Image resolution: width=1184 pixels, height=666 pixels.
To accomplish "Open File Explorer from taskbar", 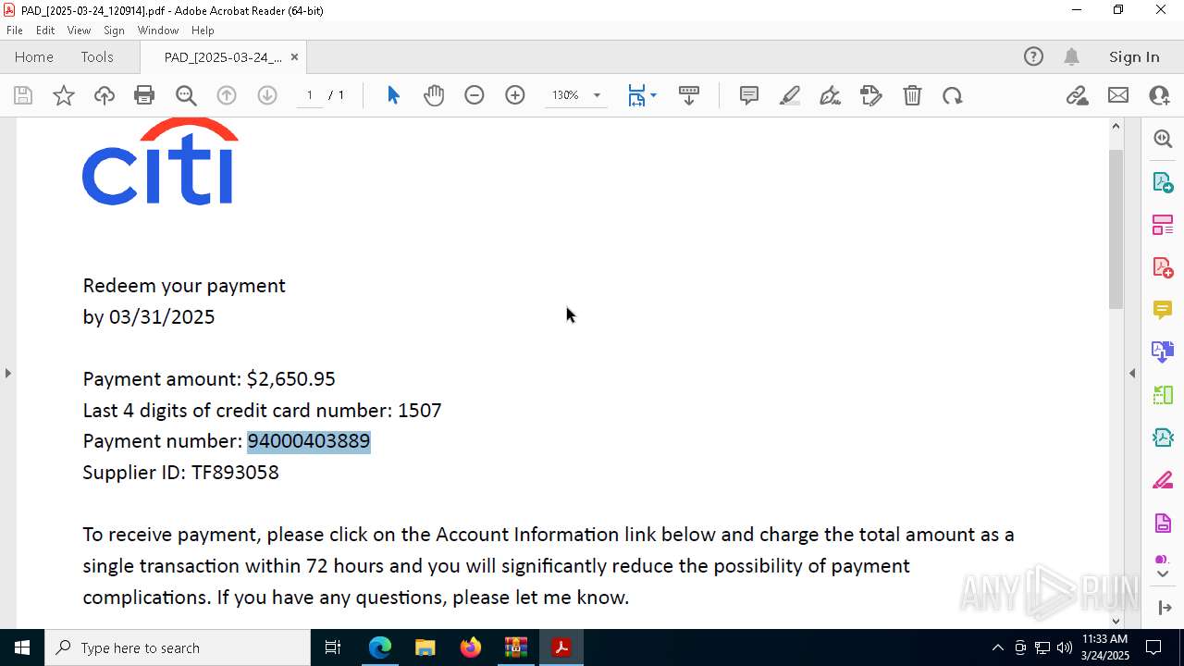I will tap(425, 647).
